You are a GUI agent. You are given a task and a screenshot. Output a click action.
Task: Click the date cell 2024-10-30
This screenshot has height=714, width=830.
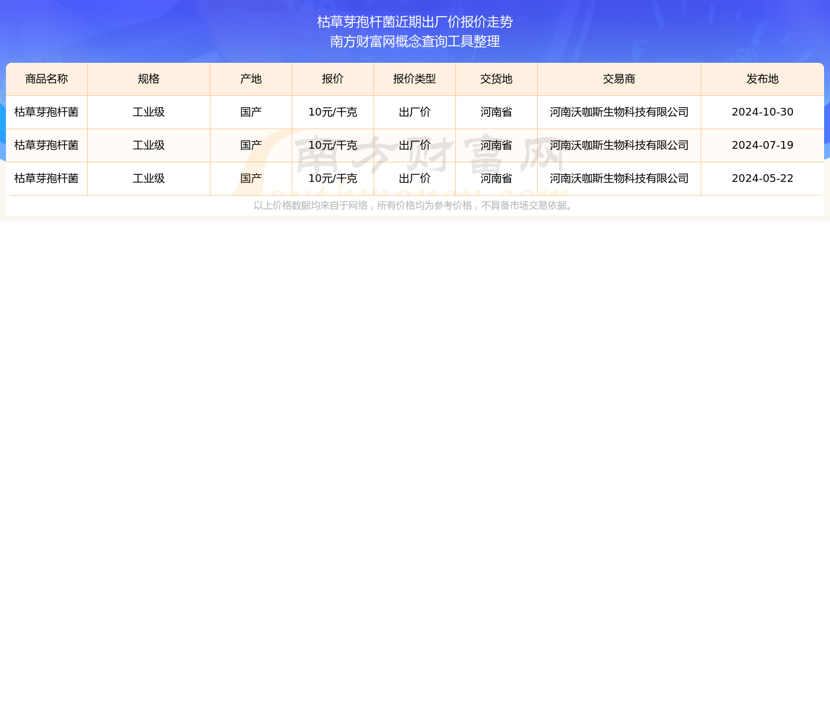762,113
